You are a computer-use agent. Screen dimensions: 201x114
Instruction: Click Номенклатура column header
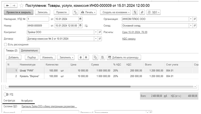click(x=31, y=65)
